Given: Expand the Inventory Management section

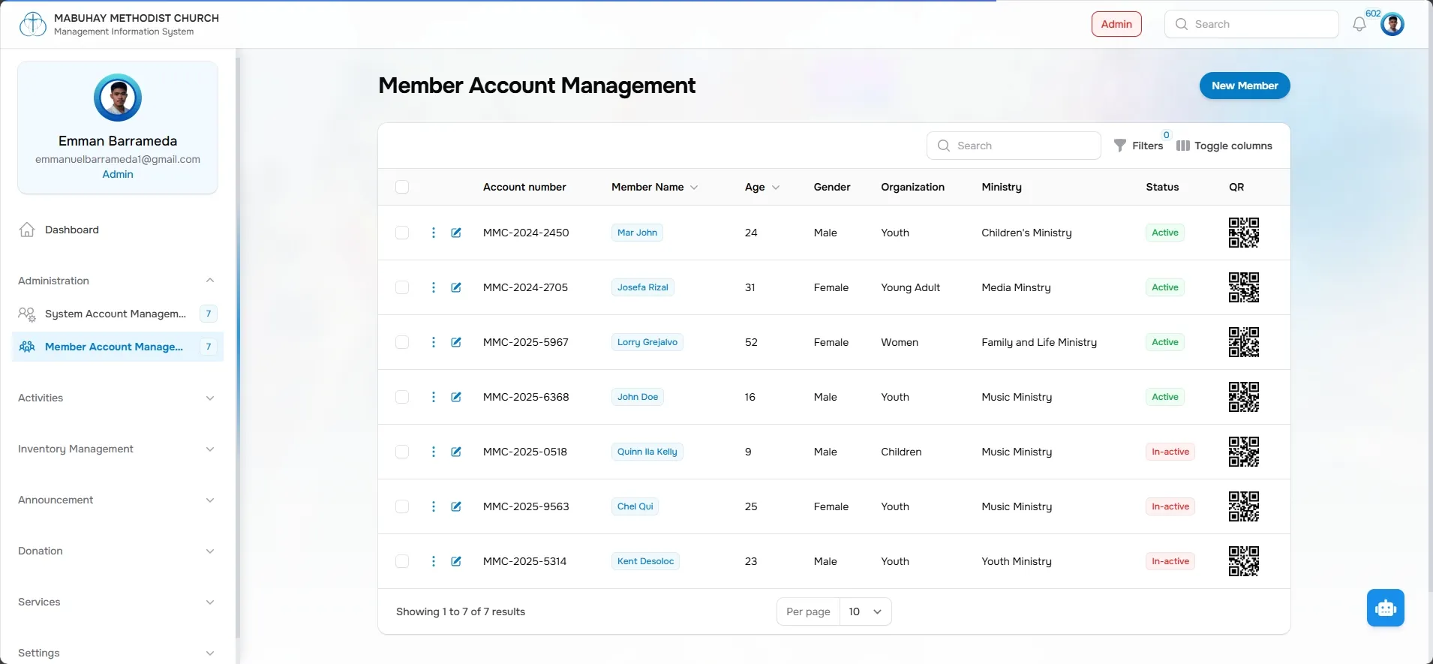Looking at the screenshot, I should point(116,449).
